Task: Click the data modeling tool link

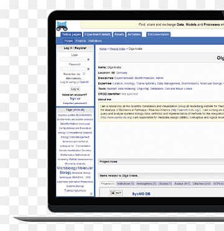Action: tap(126, 88)
